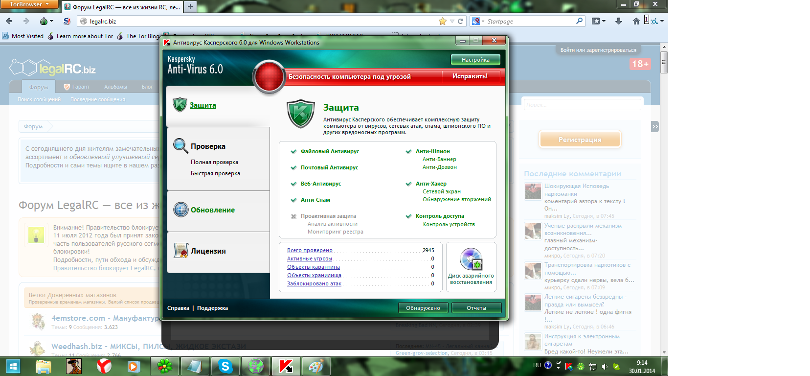Open the Всего проверено link

click(x=310, y=250)
